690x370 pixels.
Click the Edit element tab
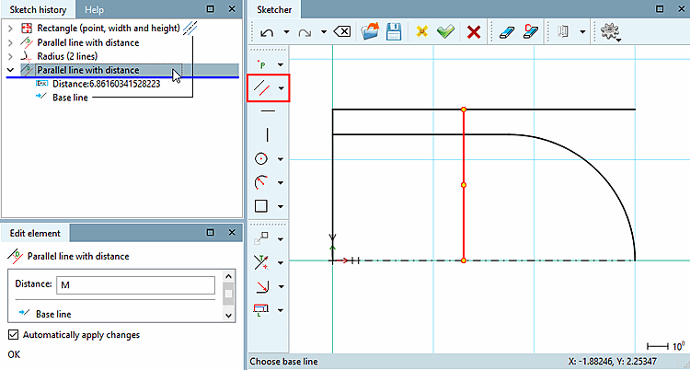tap(35, 233)
